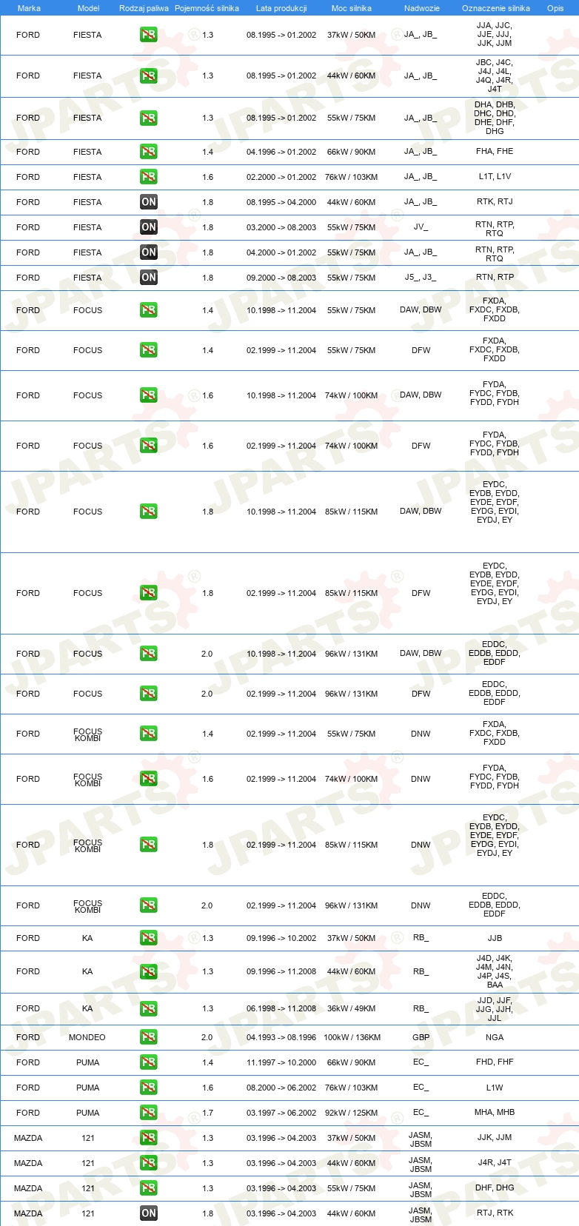Image resolution: width=579 pixels, height=1226 pixels.
Task: Click the petrol icon for Fiesta 1.3 37kW/50KM
Action: coord(149,35)
